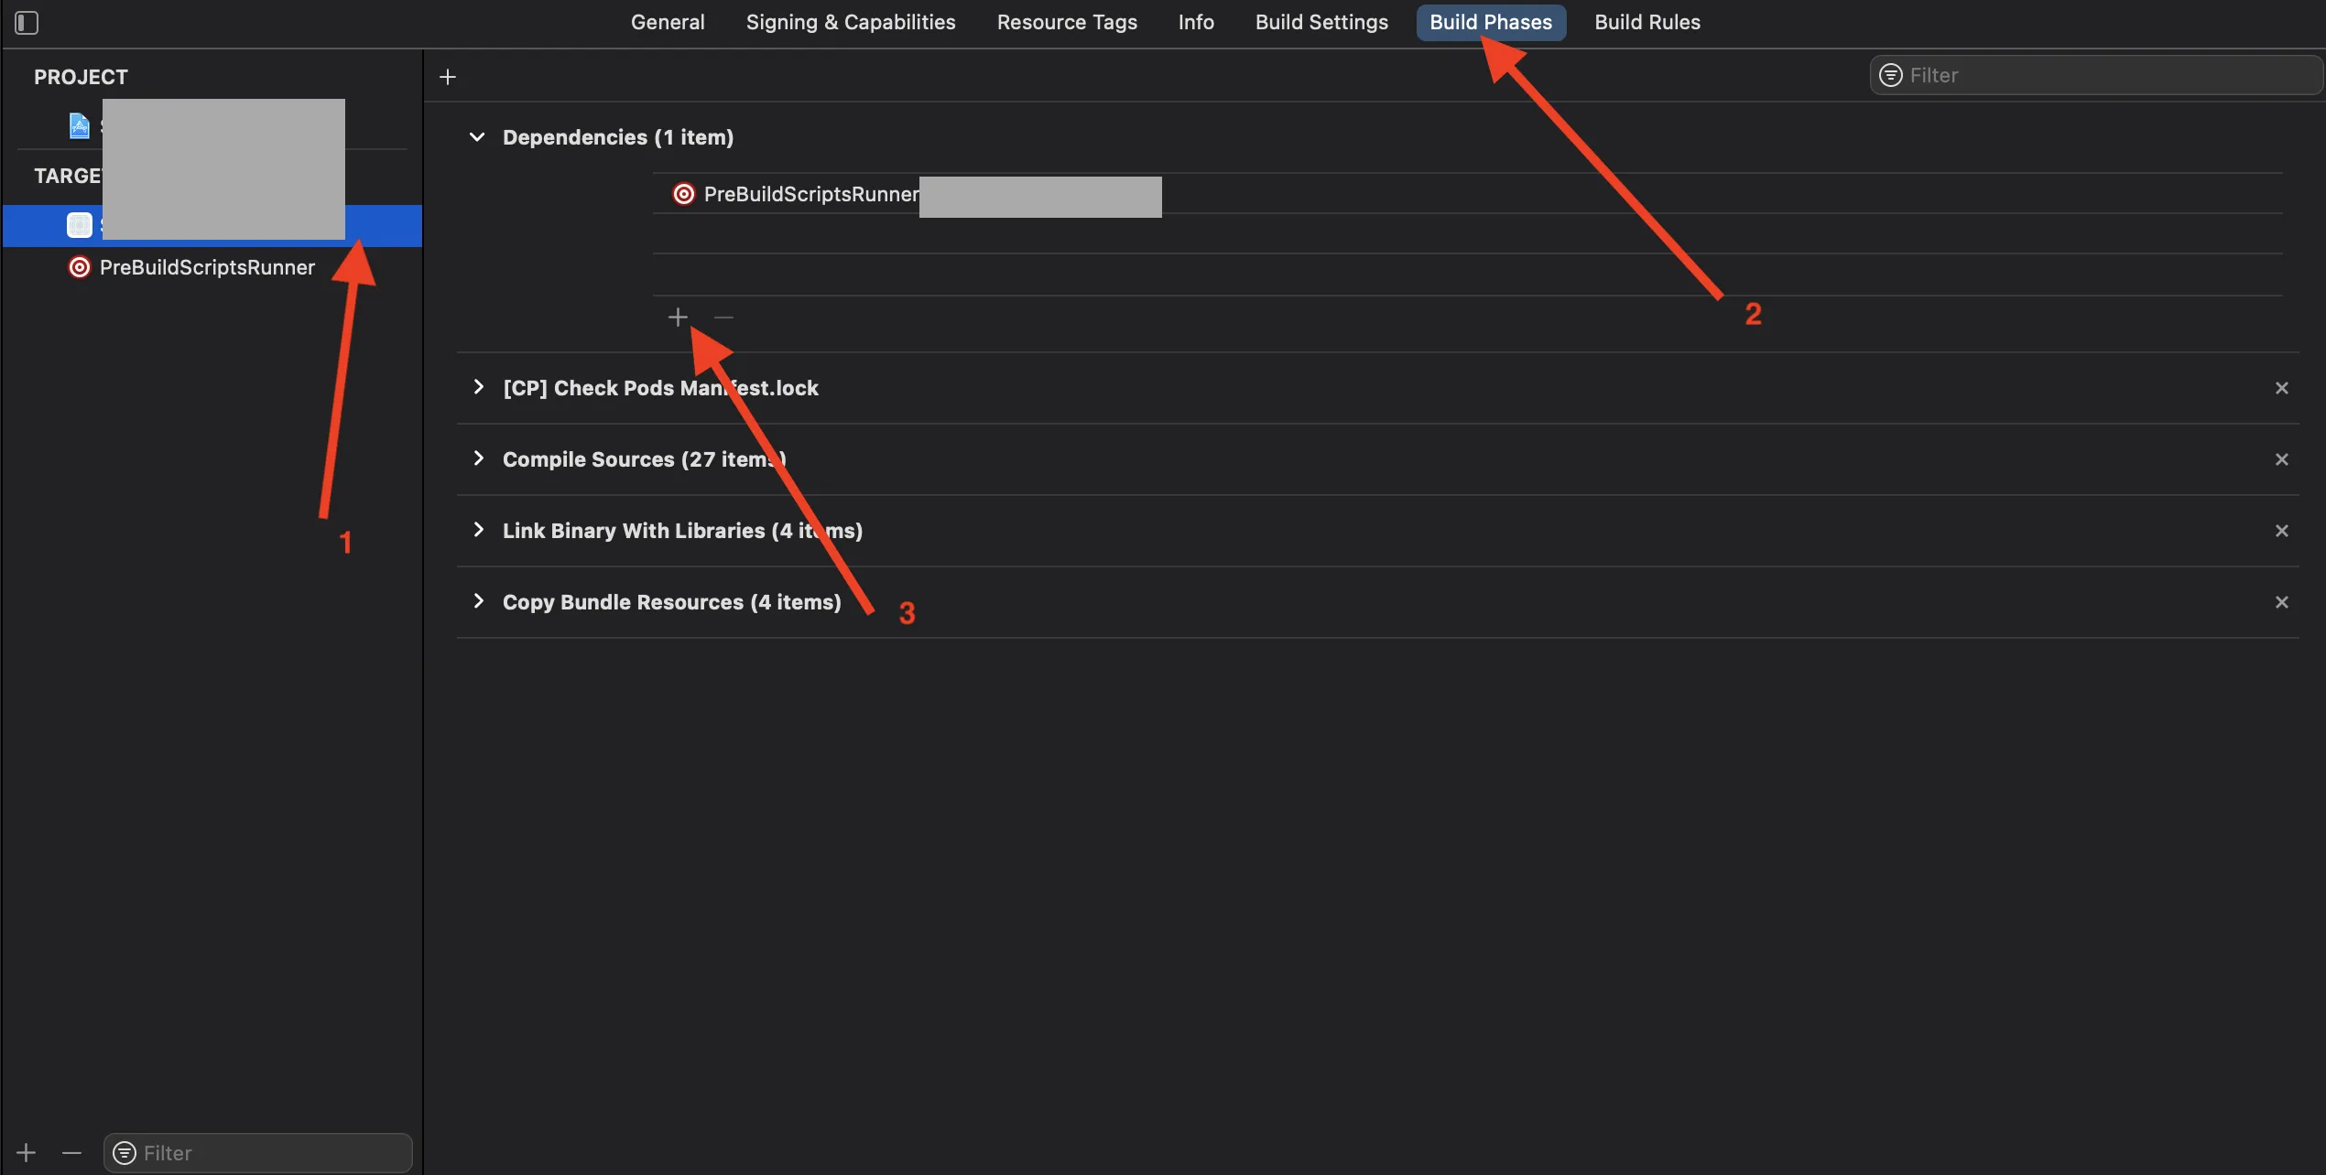Collapse the Dependencies section
2326x1175 pixels.
(477, 137)
